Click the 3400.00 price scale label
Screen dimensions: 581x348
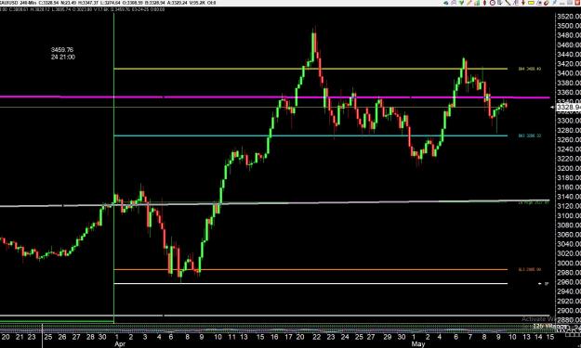(568, 73)
